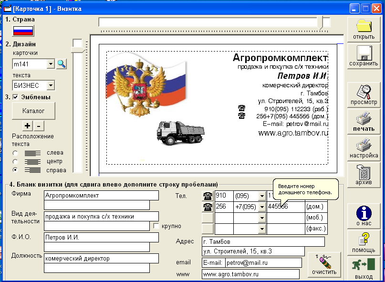Screen dimensions: 385x282
Task: Click the blank icon button in the (моб.) row
Action: pos(208,218)
